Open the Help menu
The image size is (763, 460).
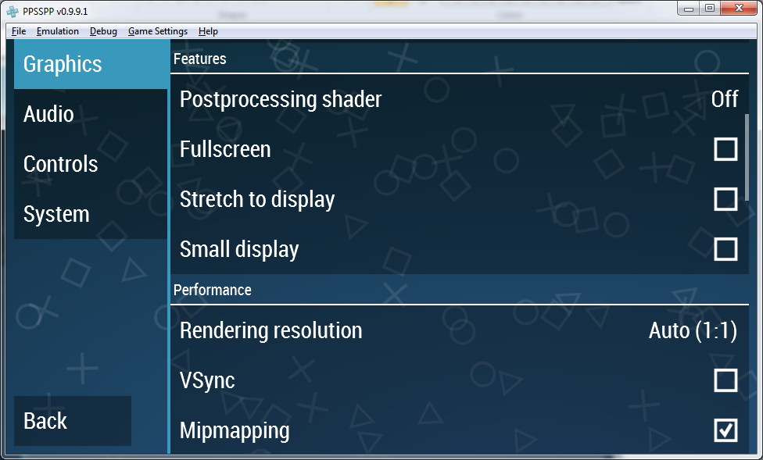click(x=208, y=31)
